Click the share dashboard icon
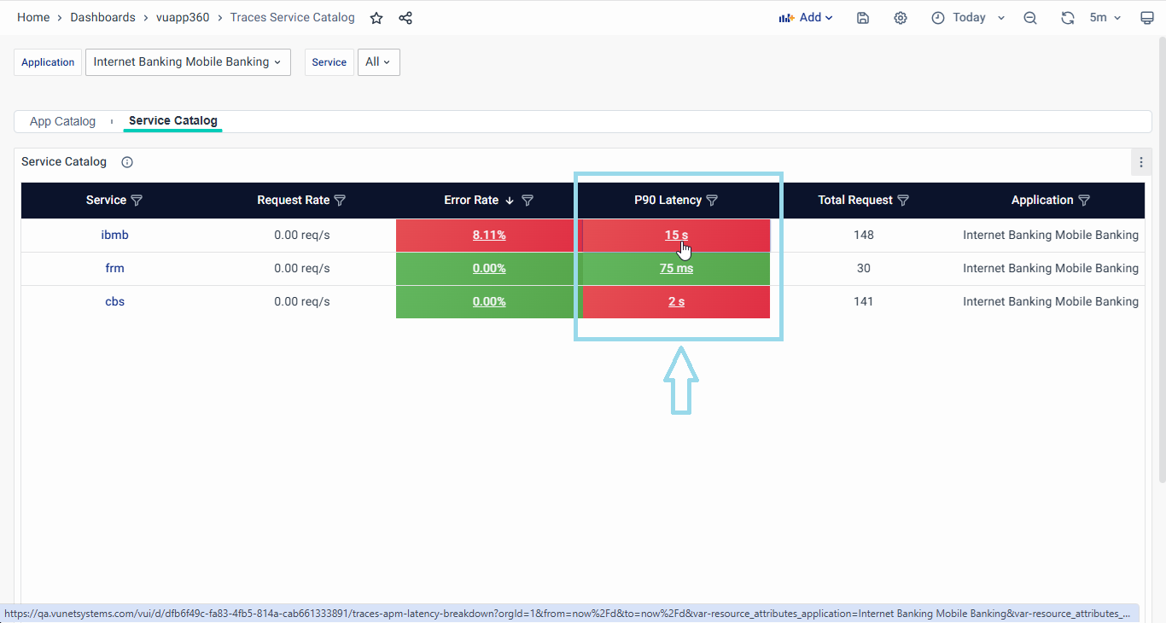 [x=405, y=18]
